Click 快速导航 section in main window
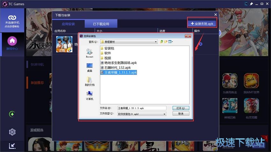Image resolution: width=271 pixels, height=152 pixels. pos(37,65)
